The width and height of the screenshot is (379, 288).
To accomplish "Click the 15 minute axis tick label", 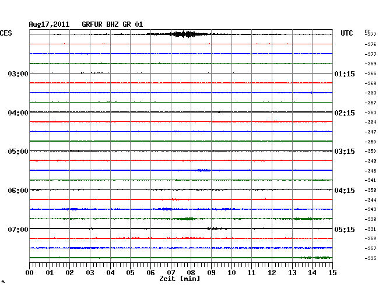I will (332, 272).
